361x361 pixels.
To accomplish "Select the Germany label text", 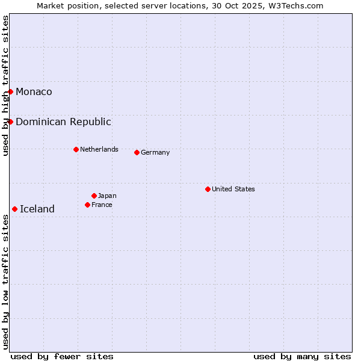I will tap(155, 152).
